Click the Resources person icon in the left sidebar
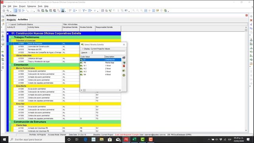The width and height of the screenshot is (254, 143). 3,36
